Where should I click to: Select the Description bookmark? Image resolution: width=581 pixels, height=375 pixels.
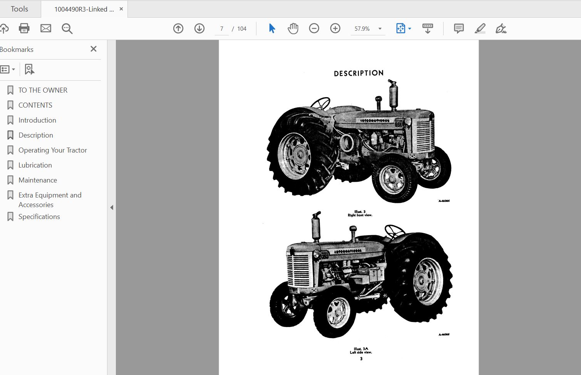(36, 135)
